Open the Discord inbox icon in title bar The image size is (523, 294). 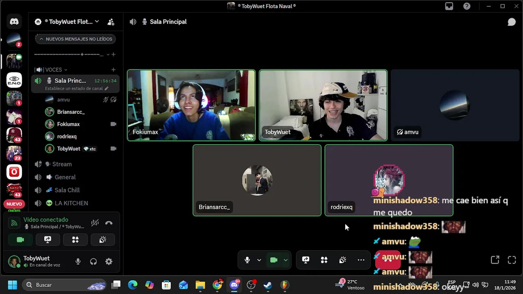point(449,6)
